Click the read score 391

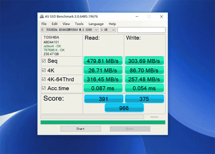click(x=104, y=99)
